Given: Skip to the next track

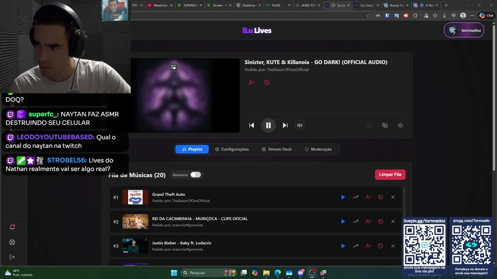Looking at the screenshot, I should (x=285, y=125).
